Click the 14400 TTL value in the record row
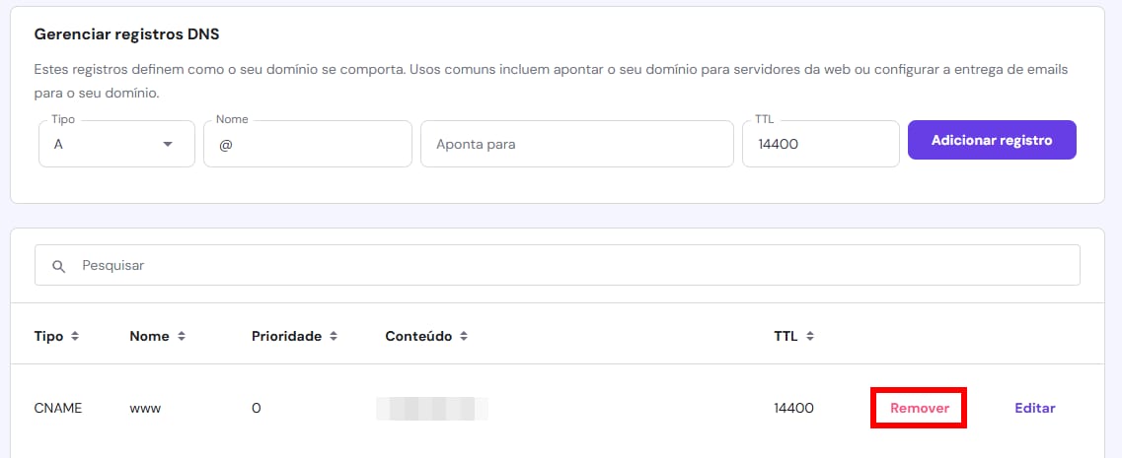 pyautogui.click(x=793, y=408)
